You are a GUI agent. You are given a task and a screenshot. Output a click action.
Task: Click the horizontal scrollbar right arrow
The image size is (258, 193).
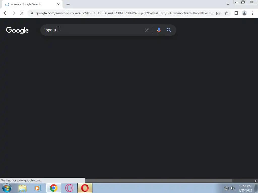click(256, 181)
